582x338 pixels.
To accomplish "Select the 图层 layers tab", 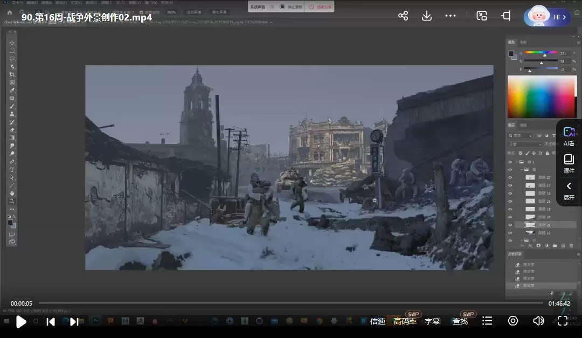I will (x=511, y=125).
